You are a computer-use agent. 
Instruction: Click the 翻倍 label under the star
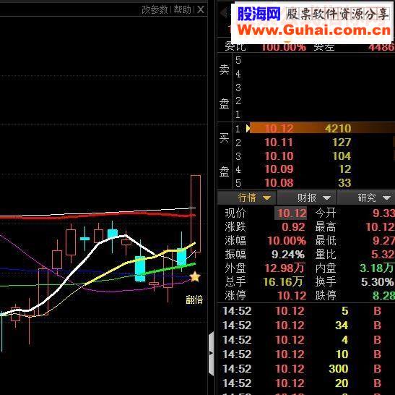pos(194,300)
